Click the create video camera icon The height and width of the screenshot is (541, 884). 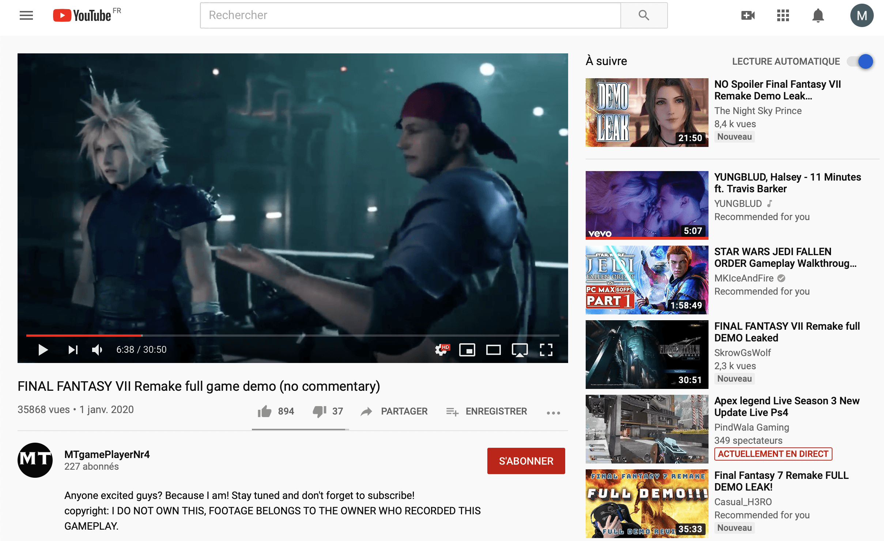pos(748,15)
